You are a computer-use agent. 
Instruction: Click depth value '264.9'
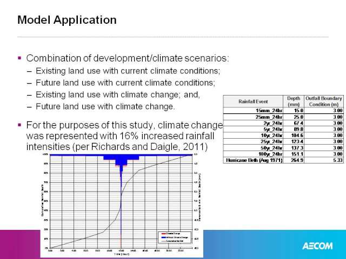coord(297,160)
